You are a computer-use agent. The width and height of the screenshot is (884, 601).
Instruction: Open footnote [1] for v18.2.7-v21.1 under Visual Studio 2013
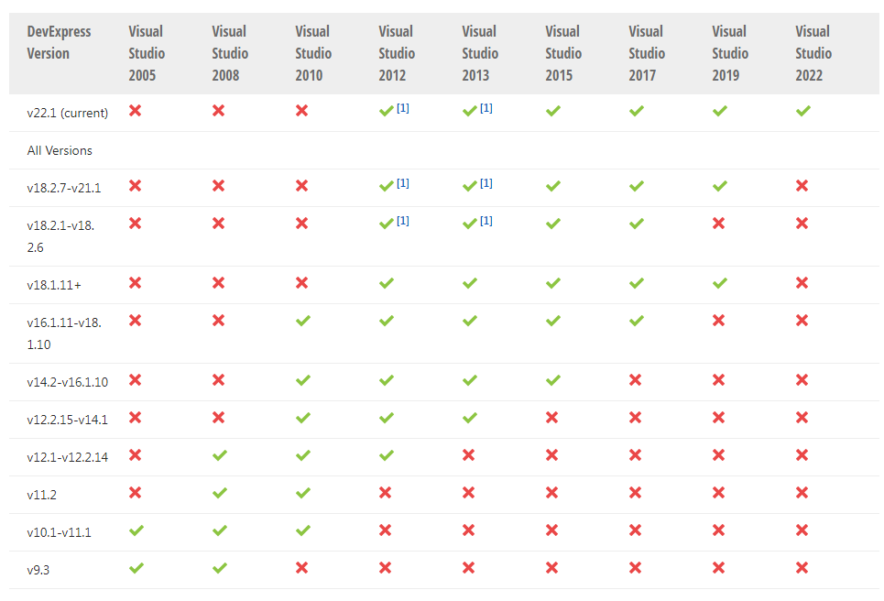point(486,183)
